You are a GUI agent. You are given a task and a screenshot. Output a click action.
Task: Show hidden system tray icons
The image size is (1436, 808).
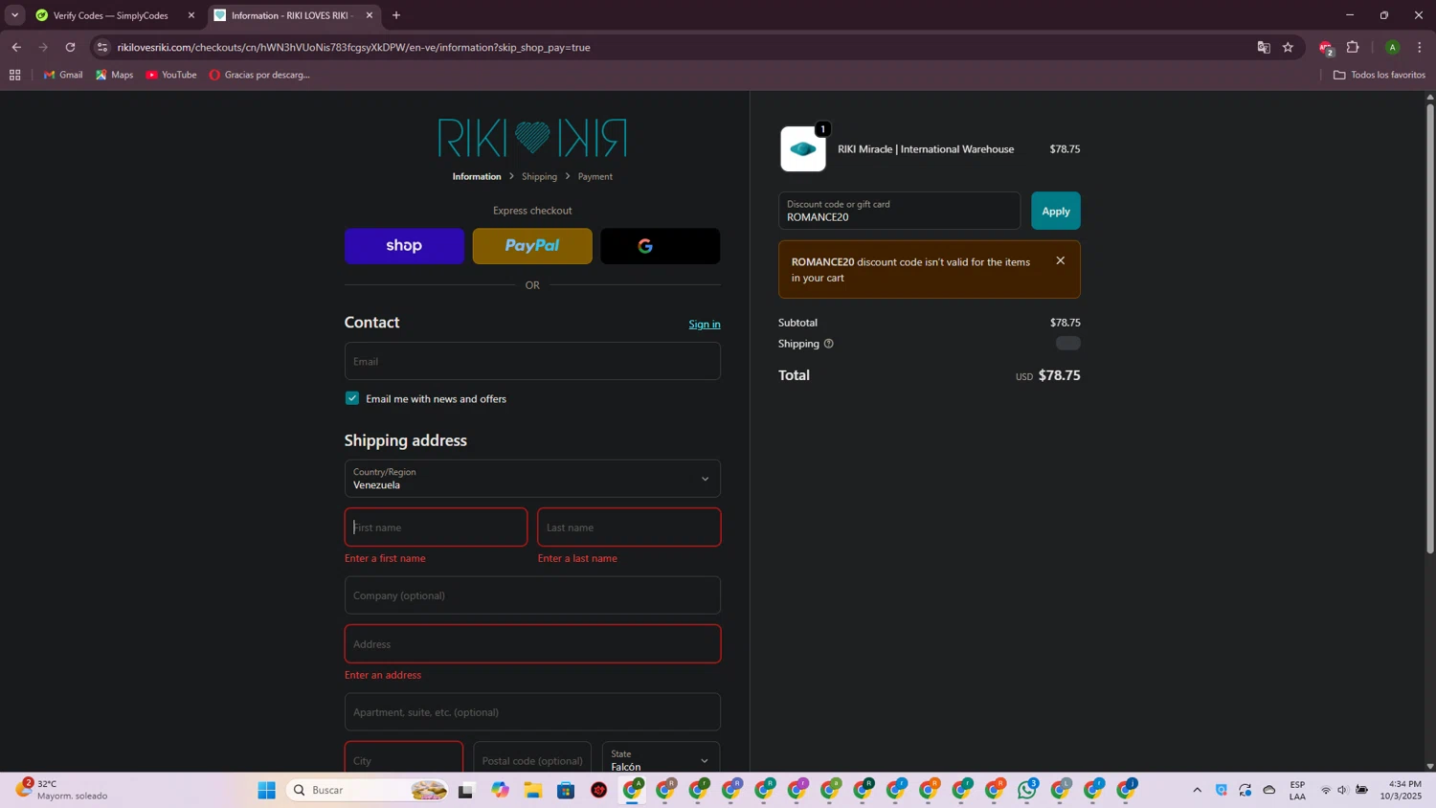pyautogui.click(x=1197, y=790)
